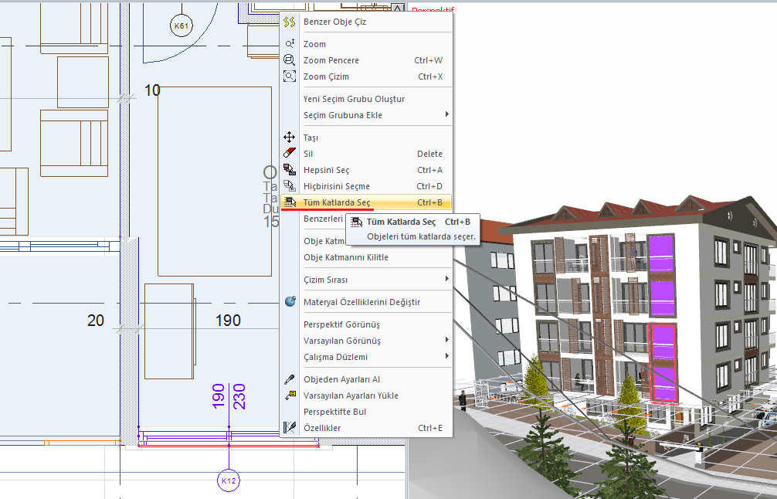Click the Zoom Çizim icon

point(290,76)
